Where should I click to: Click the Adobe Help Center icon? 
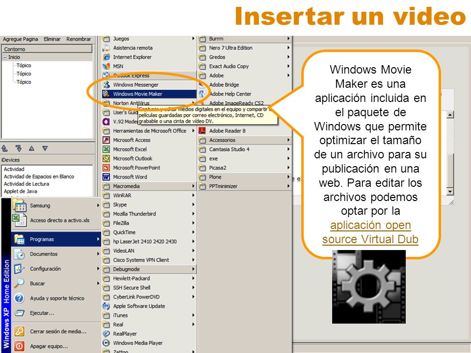[202, 94]
